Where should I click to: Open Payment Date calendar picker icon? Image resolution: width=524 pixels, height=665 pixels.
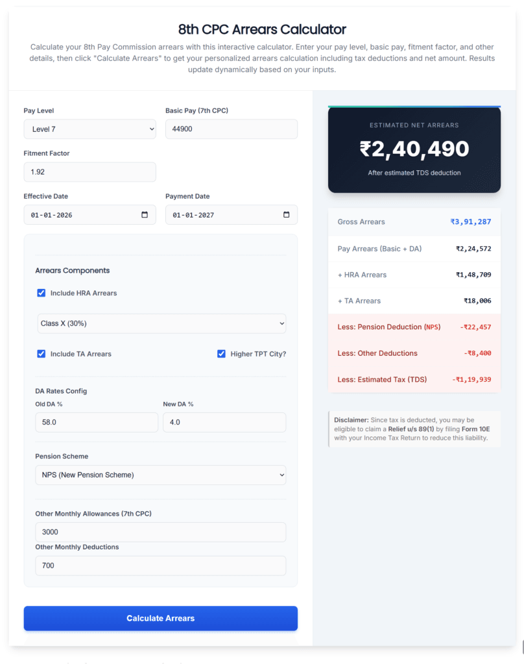(x=286, y=215)
